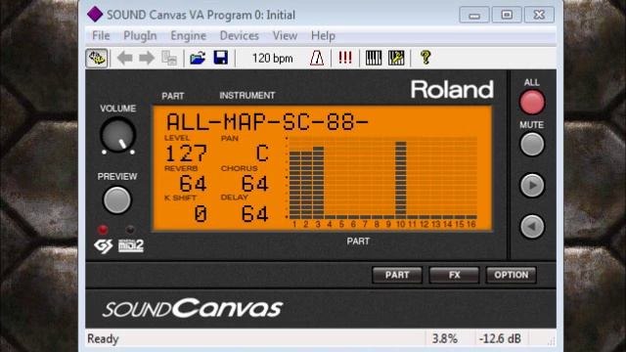Click the previous program left arrow
This screenshot has width=626, height=352.
point(125,59)
